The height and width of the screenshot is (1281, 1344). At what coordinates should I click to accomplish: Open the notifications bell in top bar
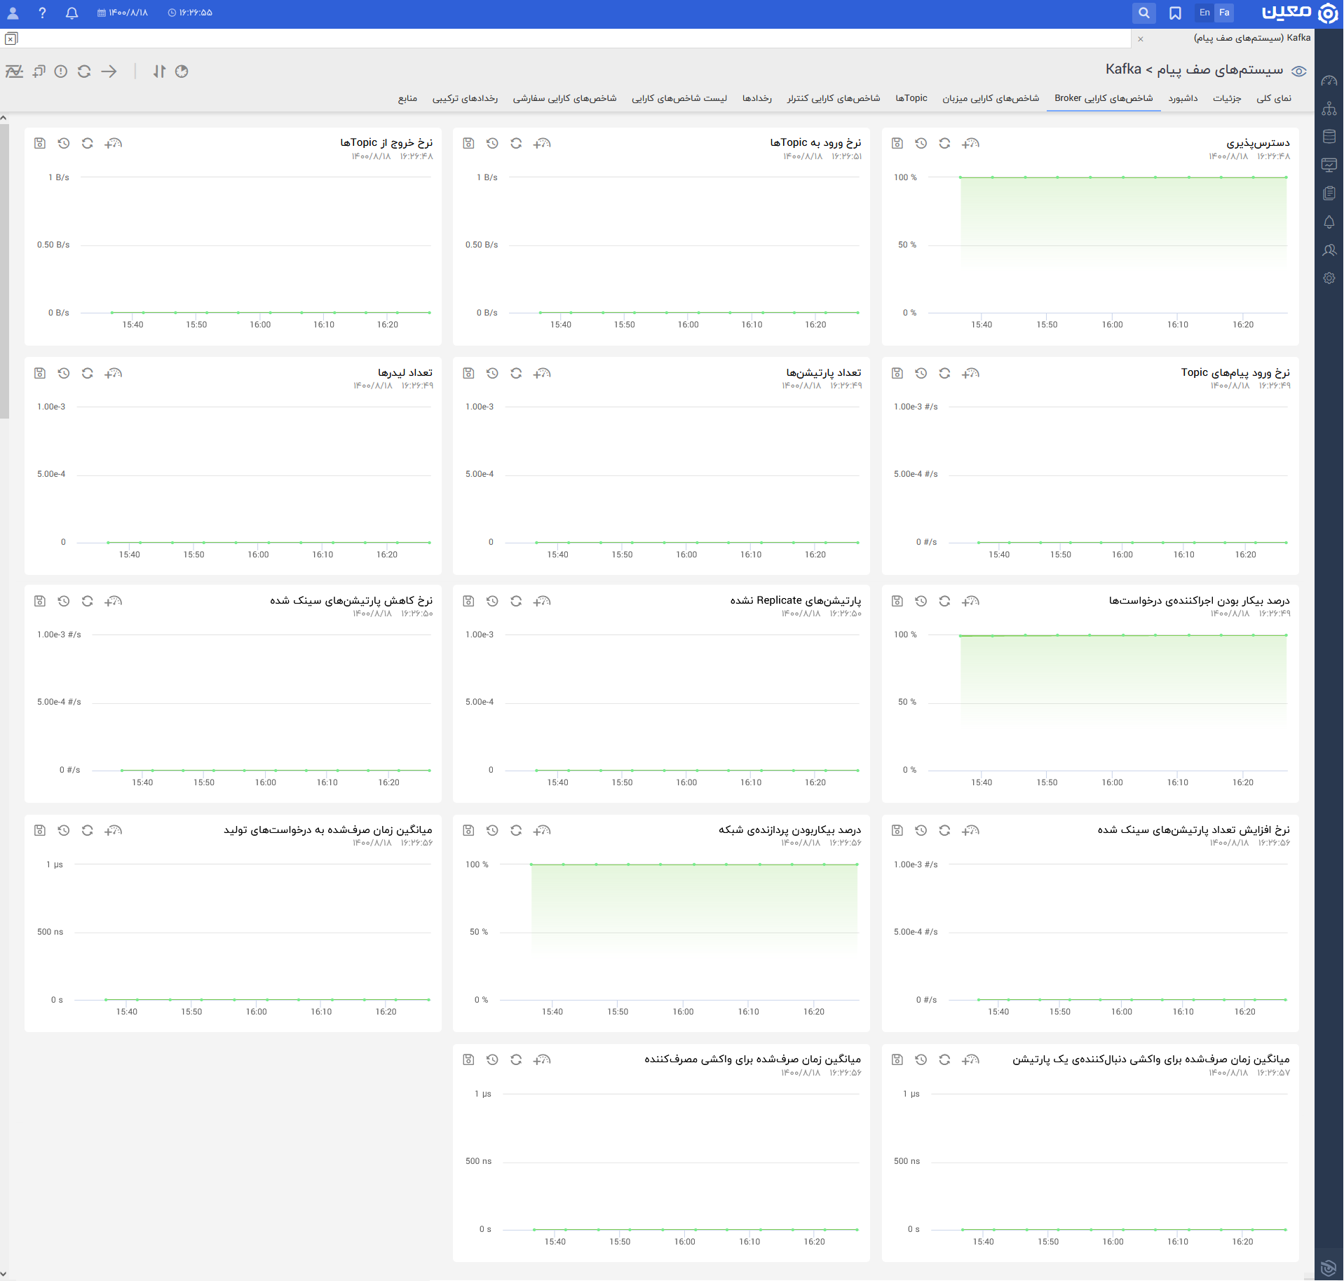pyautogui.click(x=72, y=13)
